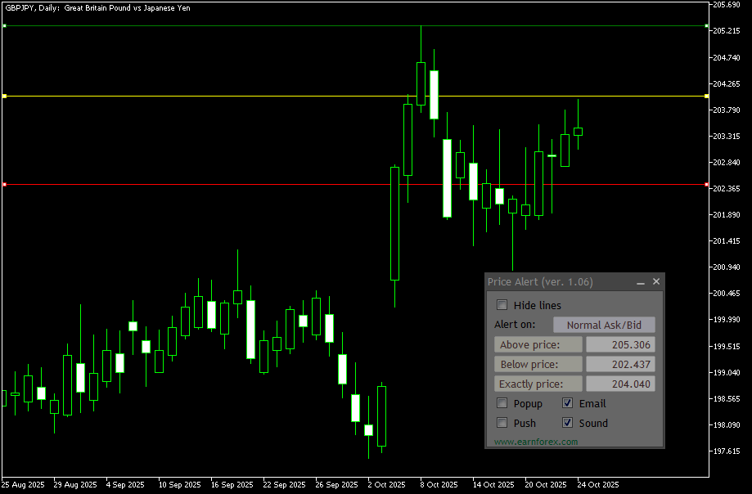Click the Above price button

click(538, 344)
